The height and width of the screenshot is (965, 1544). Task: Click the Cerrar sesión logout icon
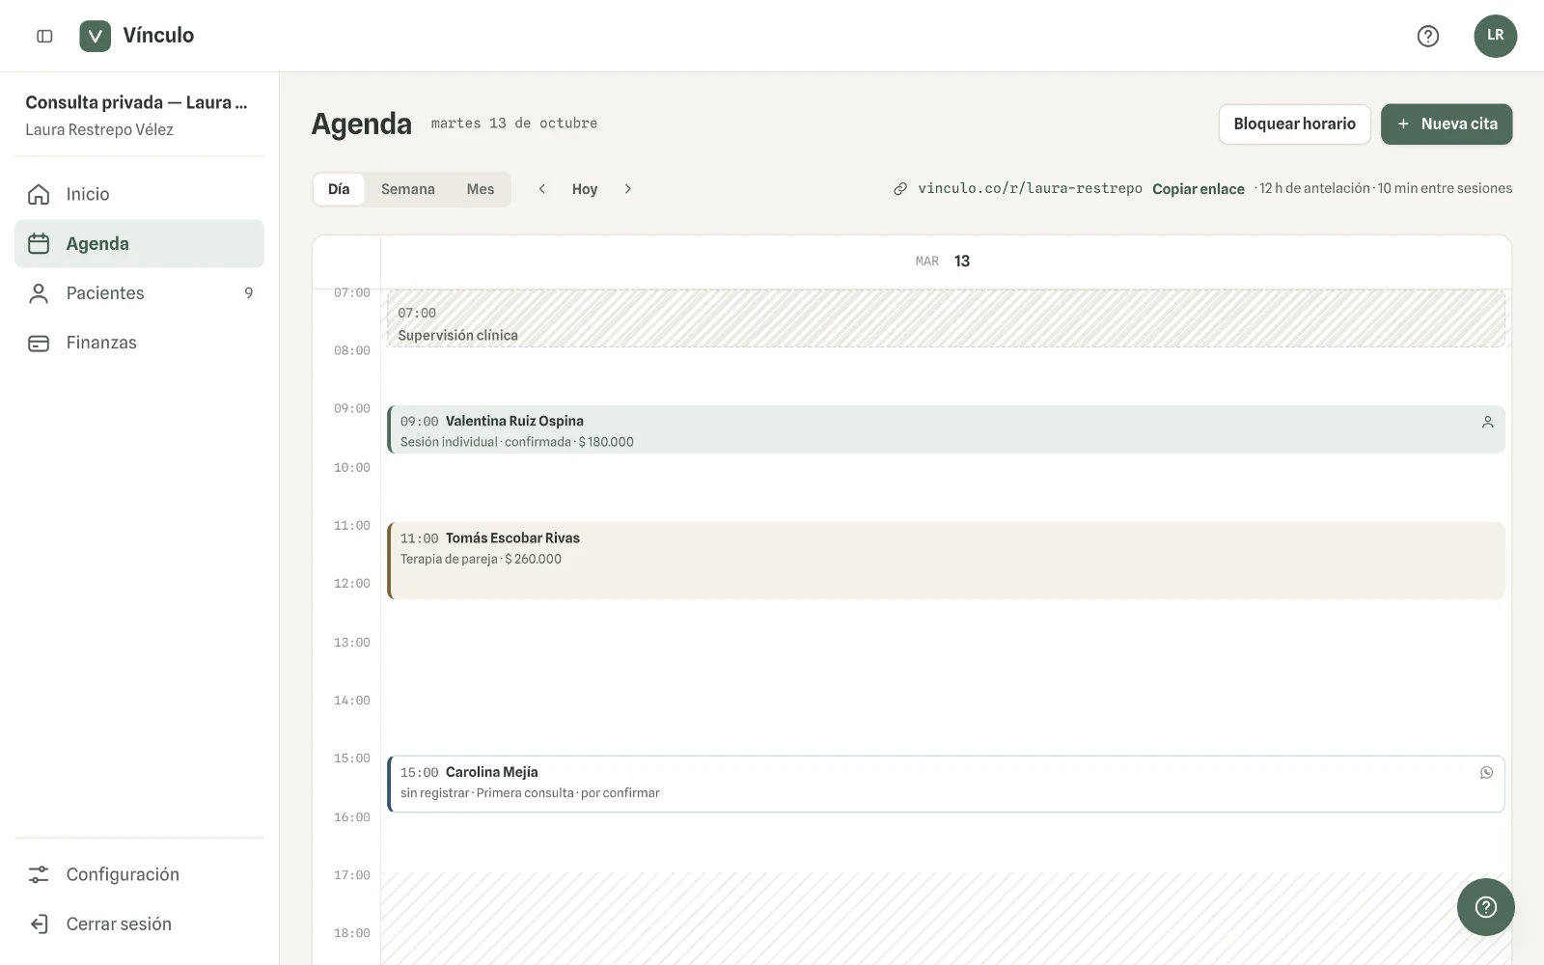point(39,924)
